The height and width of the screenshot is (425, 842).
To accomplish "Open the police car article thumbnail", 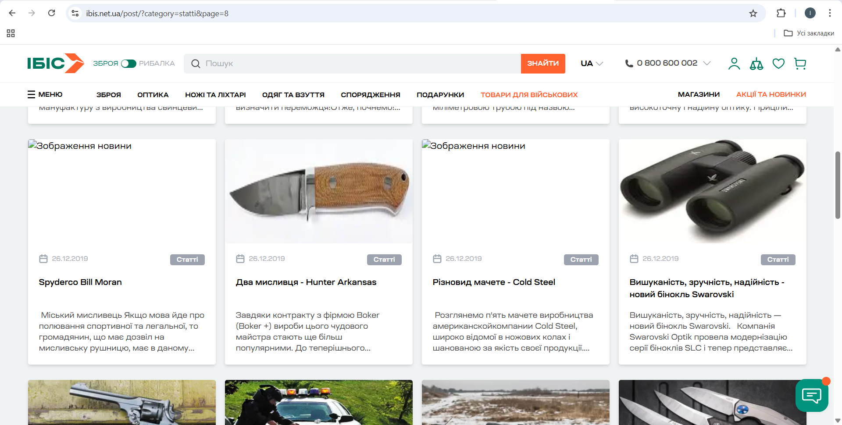I will coord(319,402).
